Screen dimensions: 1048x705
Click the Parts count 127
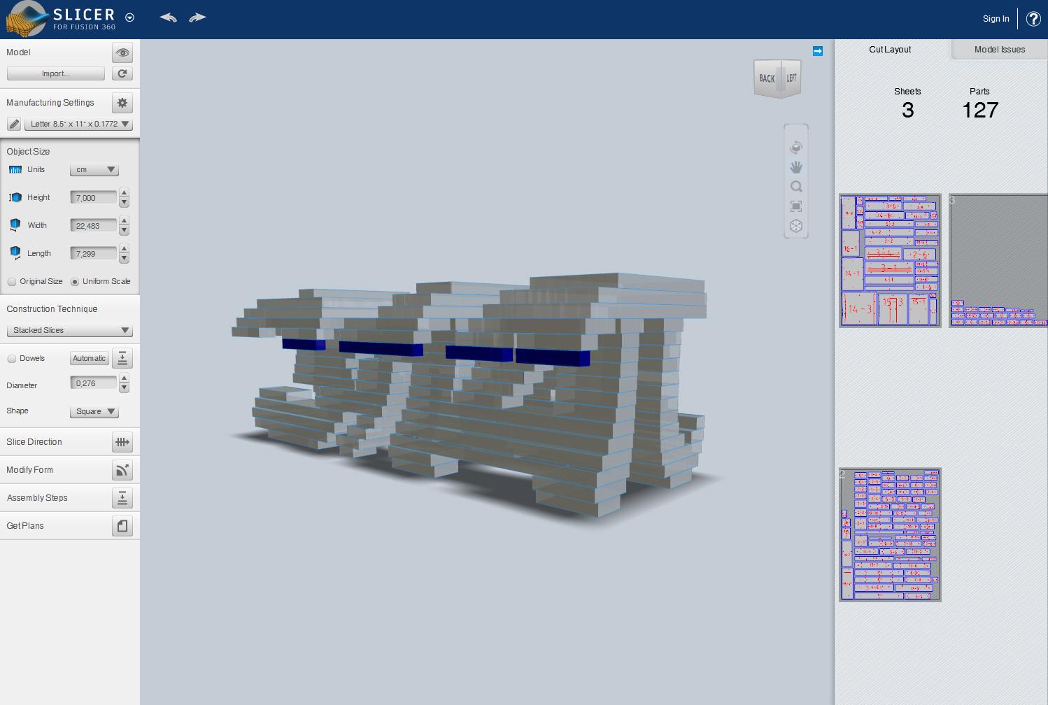coord(980,110)
